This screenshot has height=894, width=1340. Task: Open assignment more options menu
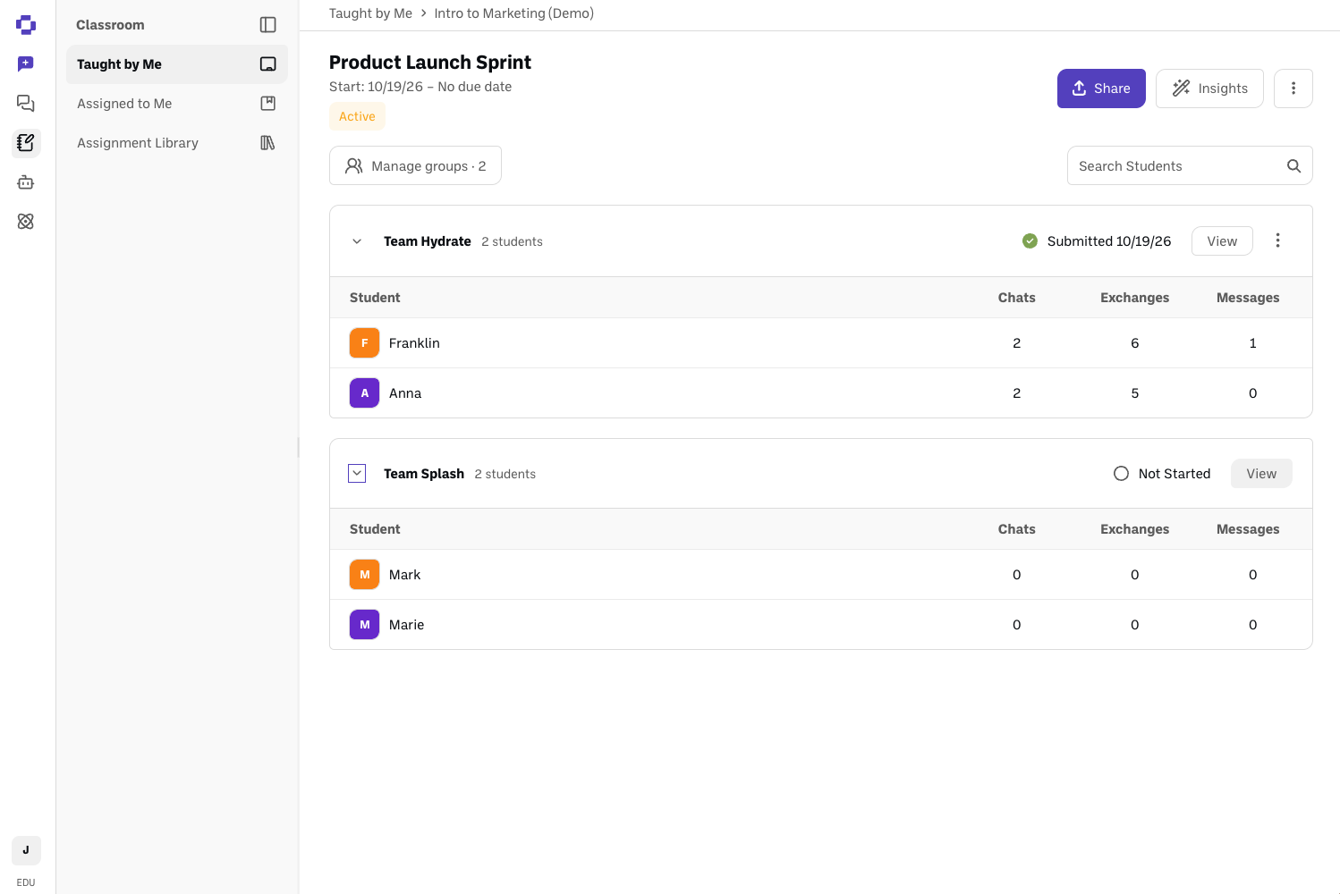1293,89
